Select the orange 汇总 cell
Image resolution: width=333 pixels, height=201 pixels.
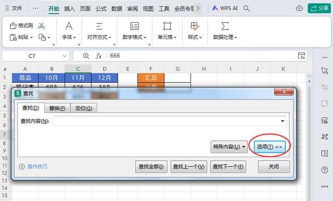(151, 77)
